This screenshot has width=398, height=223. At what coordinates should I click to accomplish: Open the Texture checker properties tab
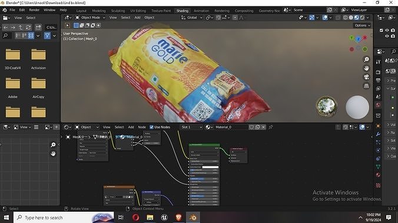pos(378,185)
